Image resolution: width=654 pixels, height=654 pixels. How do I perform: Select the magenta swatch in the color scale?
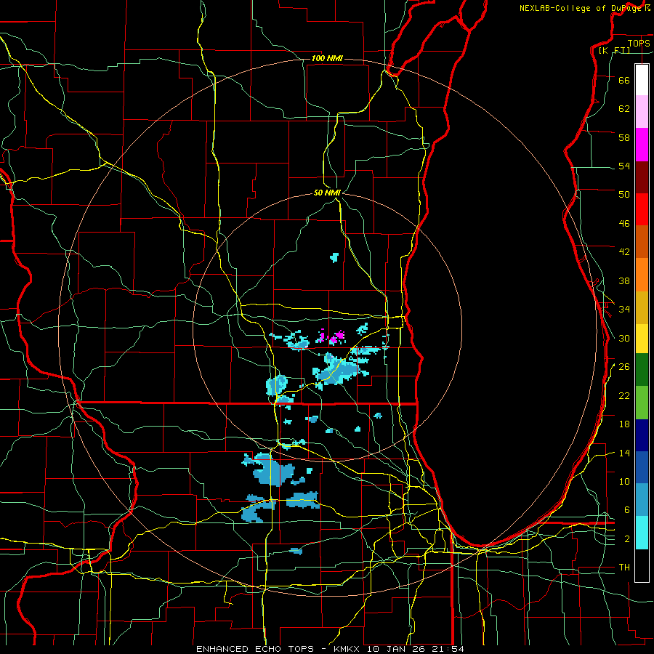642,145
